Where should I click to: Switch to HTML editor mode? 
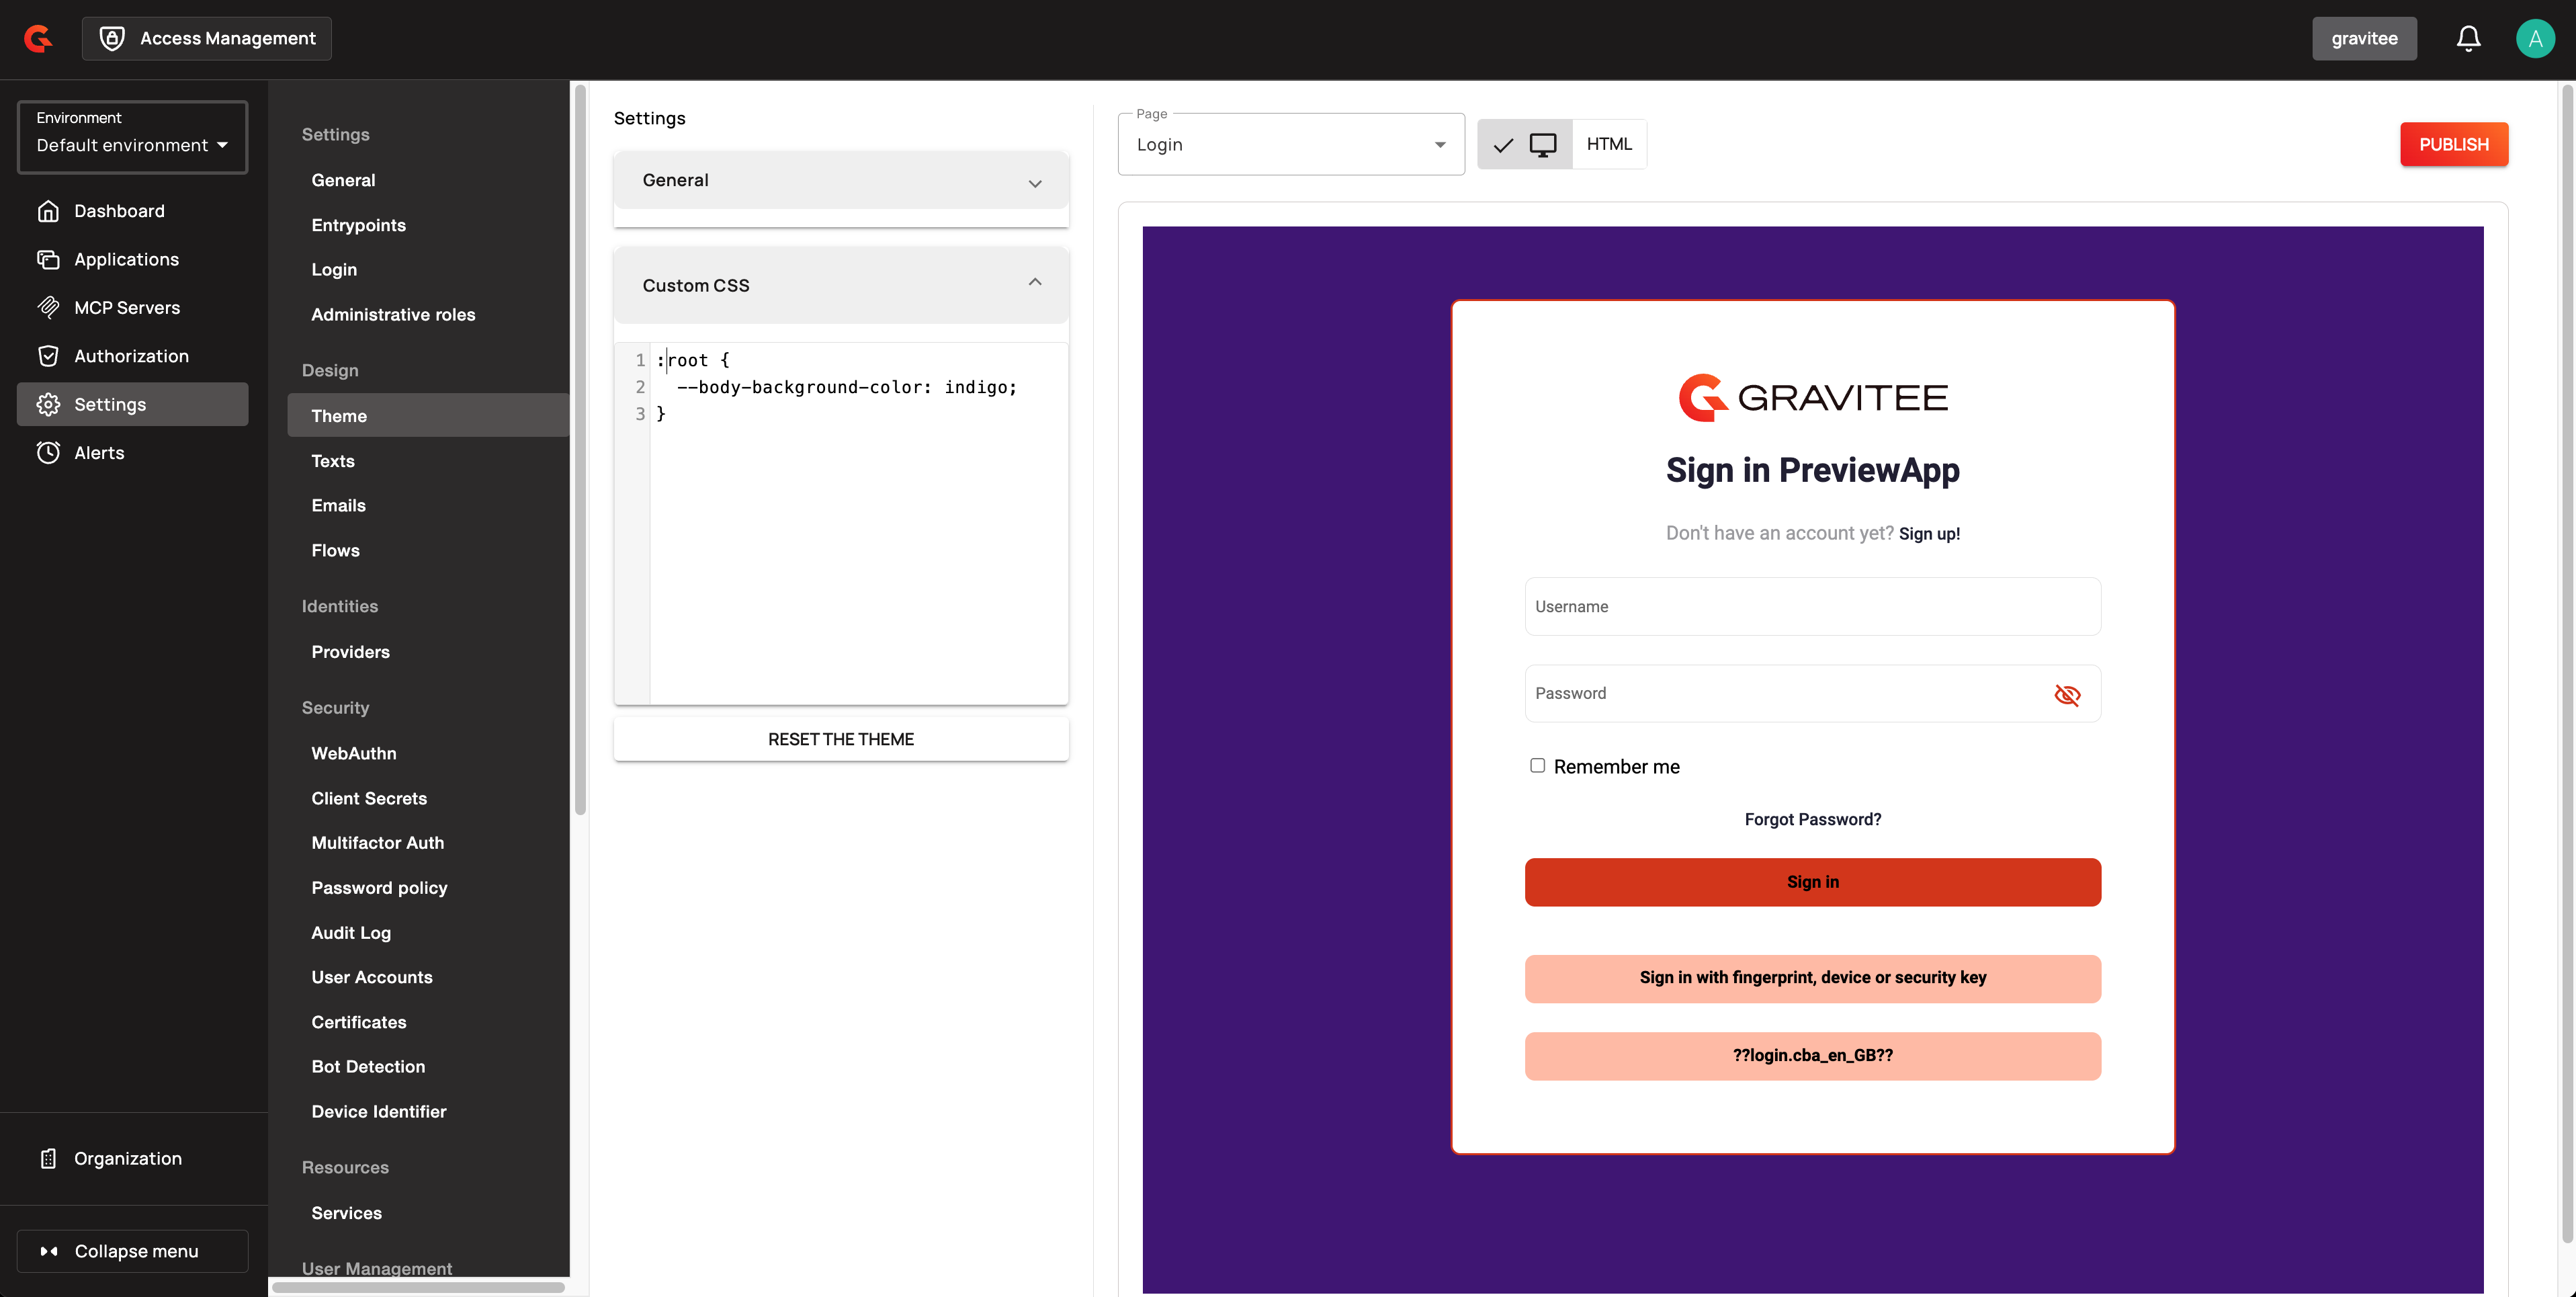1608,145
